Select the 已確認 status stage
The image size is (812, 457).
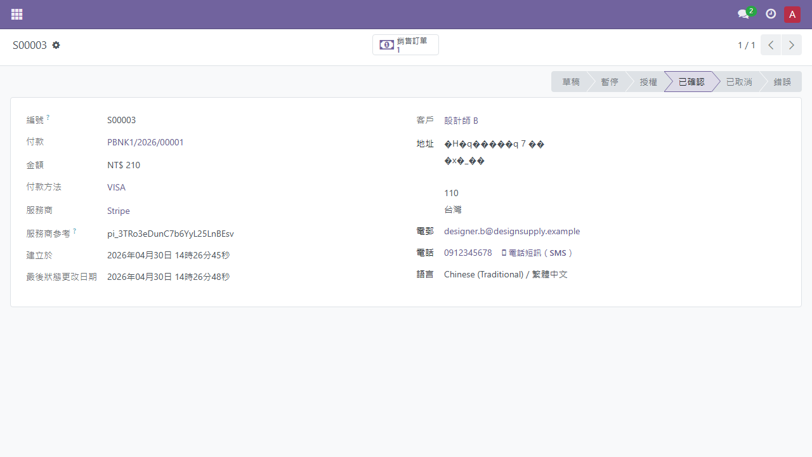[x=691, y=82]
